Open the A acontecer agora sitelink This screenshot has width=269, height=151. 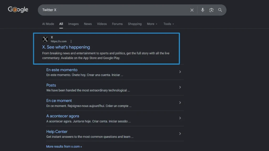point(63,116)
